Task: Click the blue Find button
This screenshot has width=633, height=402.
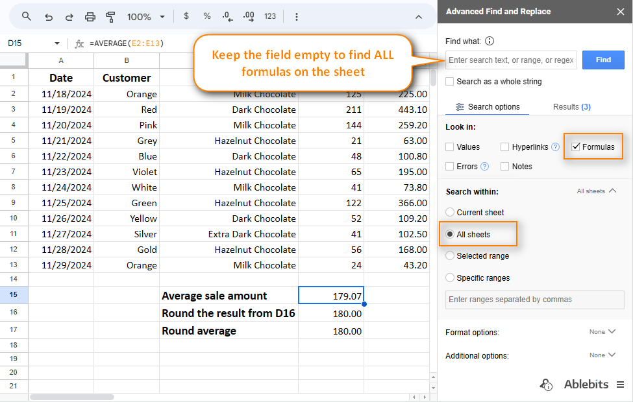Action: (x=603, y=60)
